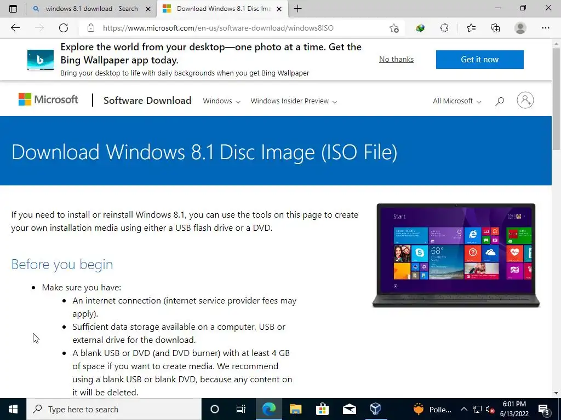Open Microsoft Store from the taskbar
561x420 pixels.
(322, 409)
